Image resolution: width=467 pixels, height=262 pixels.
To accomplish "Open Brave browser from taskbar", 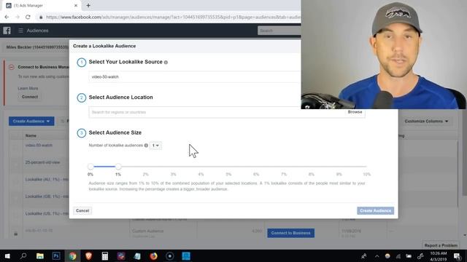I will pyautogui.click(x=88, y=255).
